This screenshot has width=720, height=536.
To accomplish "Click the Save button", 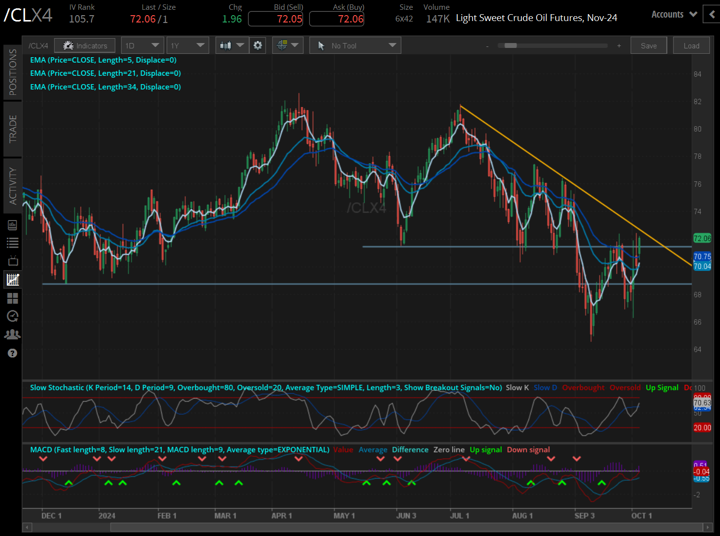I will tap(649, 45).
